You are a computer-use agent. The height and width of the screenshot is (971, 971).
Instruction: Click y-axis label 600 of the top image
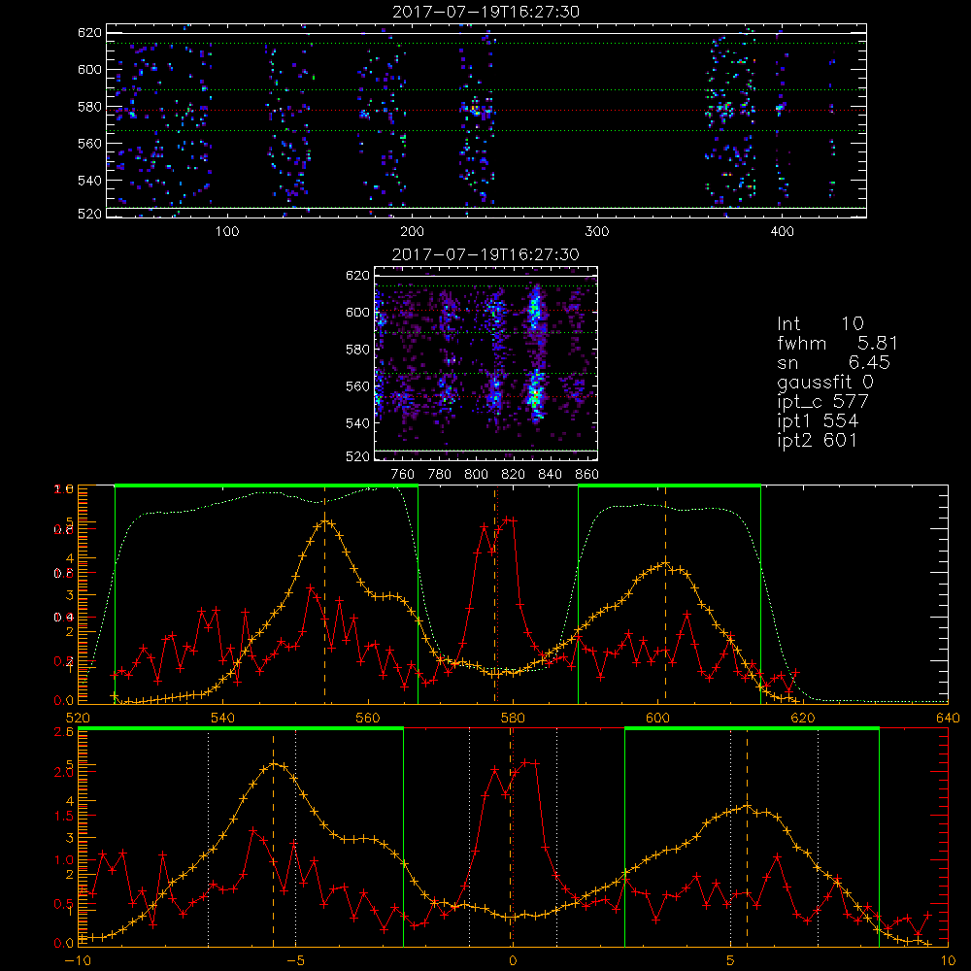[x=89, y=69]
